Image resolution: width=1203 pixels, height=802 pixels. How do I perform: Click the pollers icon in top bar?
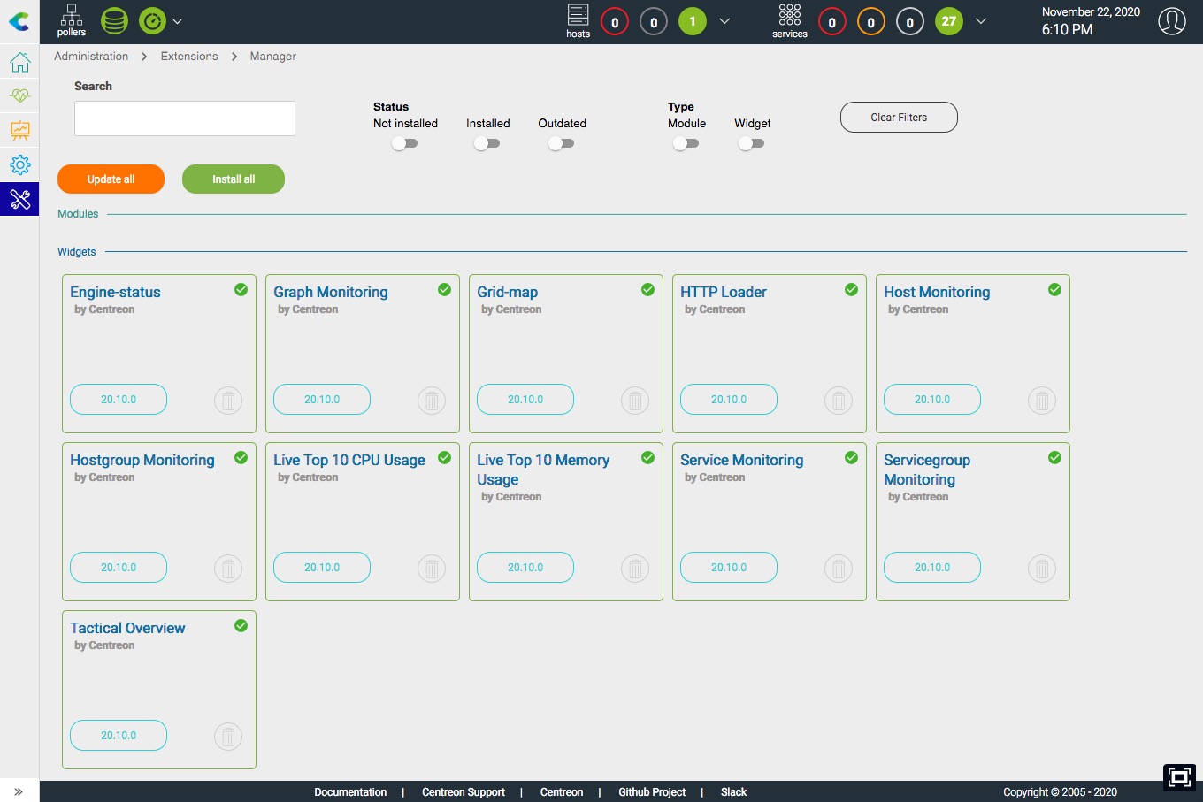(72, 20)
